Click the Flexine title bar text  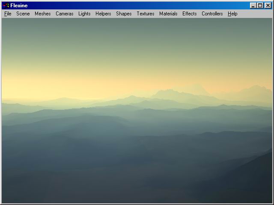point(19,6)
